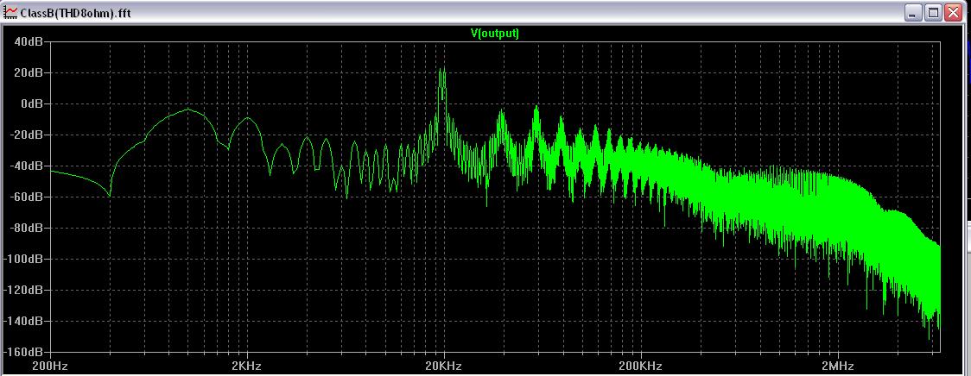971x376 pixels.
Task: Minimize the FFT plot window
Action: click(913, 12)
